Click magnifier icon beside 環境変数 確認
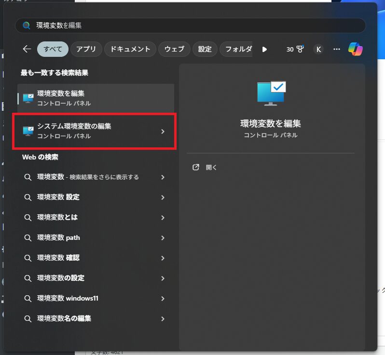The height and width of the screenshot is (355, 385). pyautogui.click(x=28, y=258)
